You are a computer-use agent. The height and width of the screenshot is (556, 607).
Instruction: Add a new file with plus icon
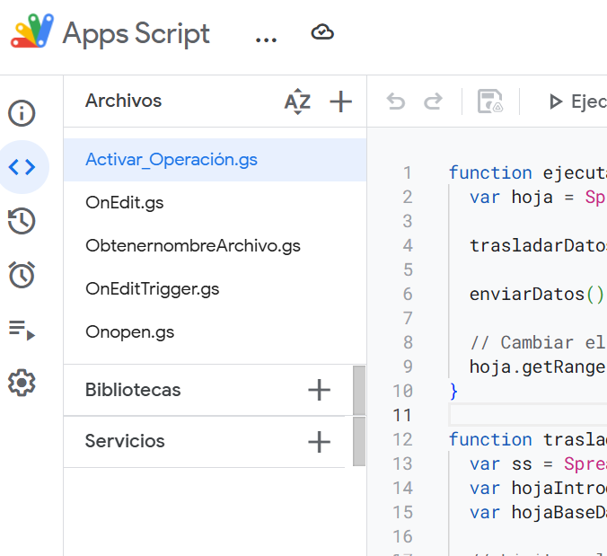point(340,101)
